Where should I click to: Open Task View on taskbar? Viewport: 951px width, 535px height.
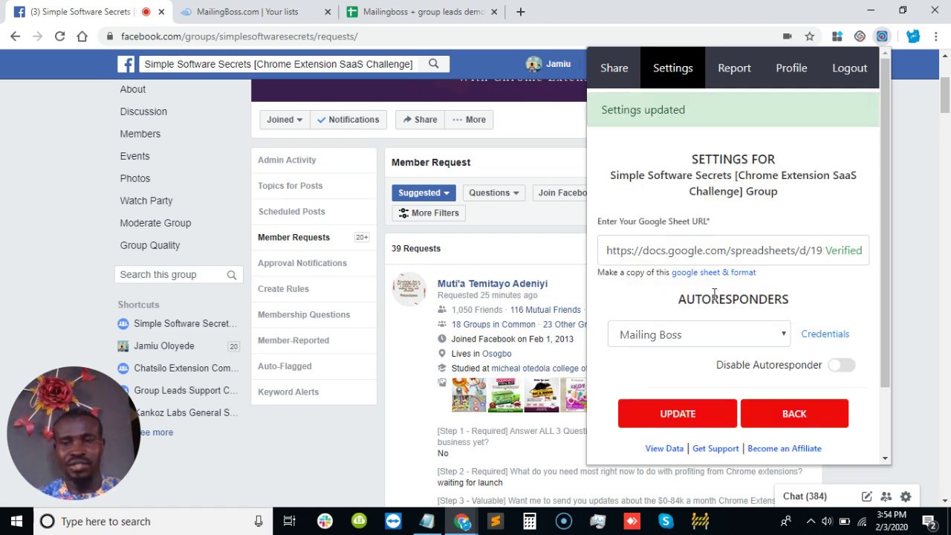point(290,522)
